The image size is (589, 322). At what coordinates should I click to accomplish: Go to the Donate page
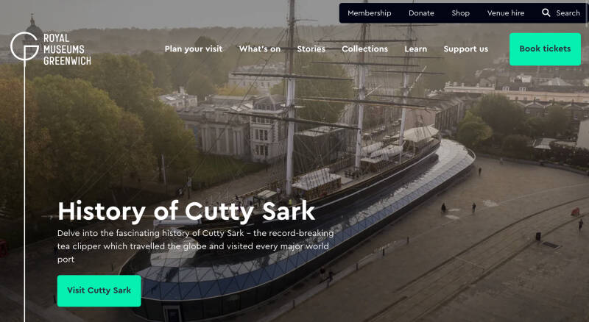pos(421,12)
